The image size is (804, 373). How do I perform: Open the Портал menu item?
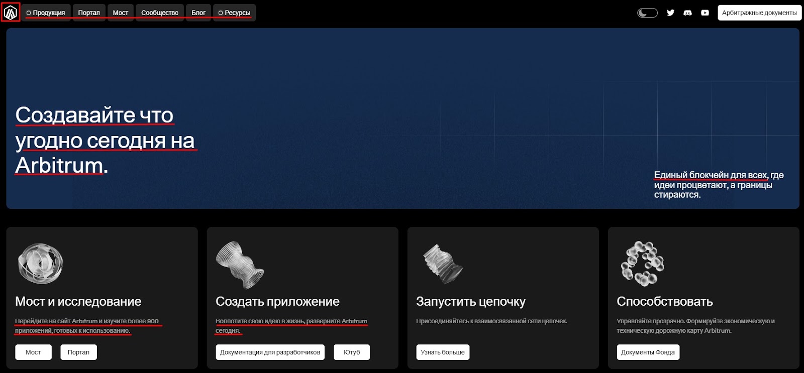pyautogui.click(x=89, y=13)
